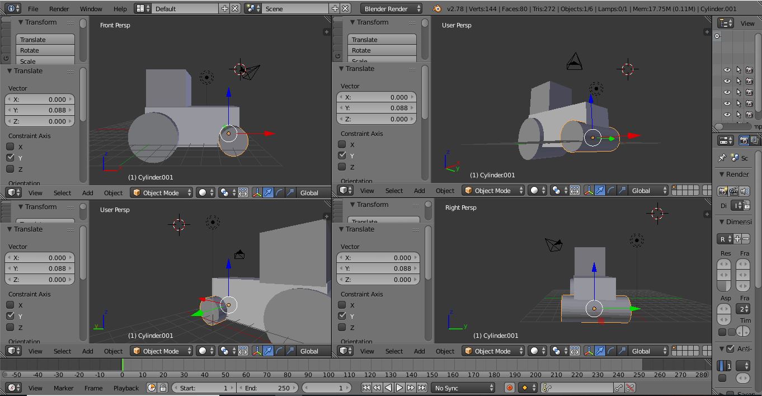This screenshot has height=396, width=762.
Task: Open the Render menu
Action: pyautogui.click(x=59, y=9)
